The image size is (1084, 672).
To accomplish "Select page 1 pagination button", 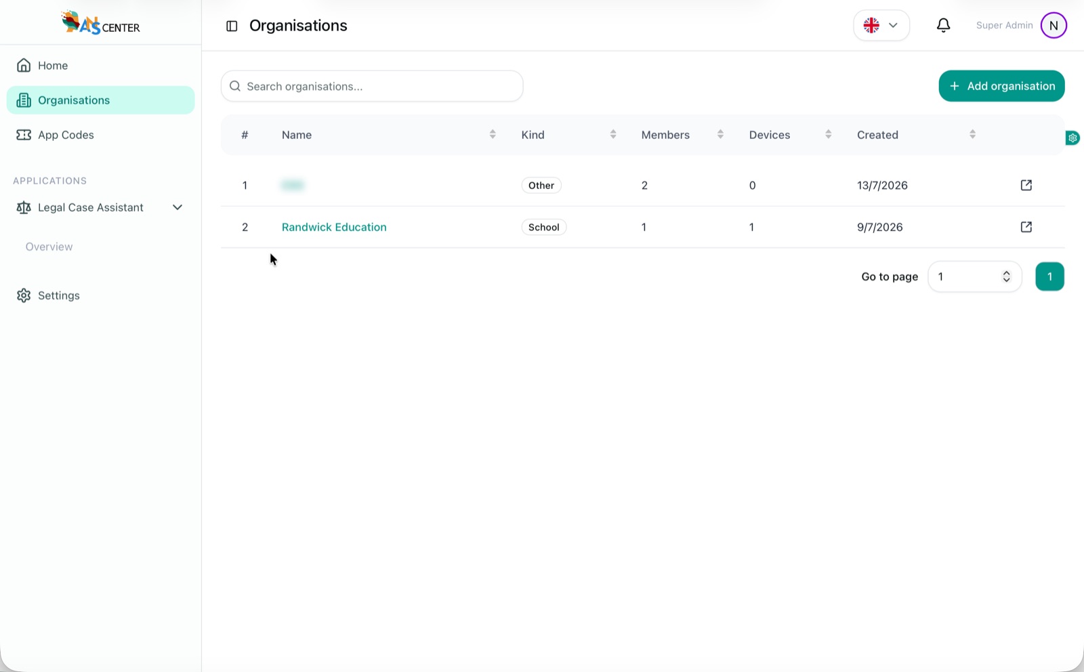I will point(1049,276).
